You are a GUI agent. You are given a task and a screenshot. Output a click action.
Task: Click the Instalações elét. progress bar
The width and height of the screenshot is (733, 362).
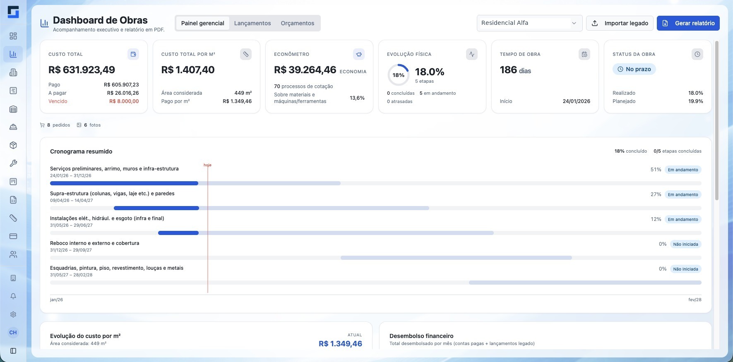pos(376,233)
